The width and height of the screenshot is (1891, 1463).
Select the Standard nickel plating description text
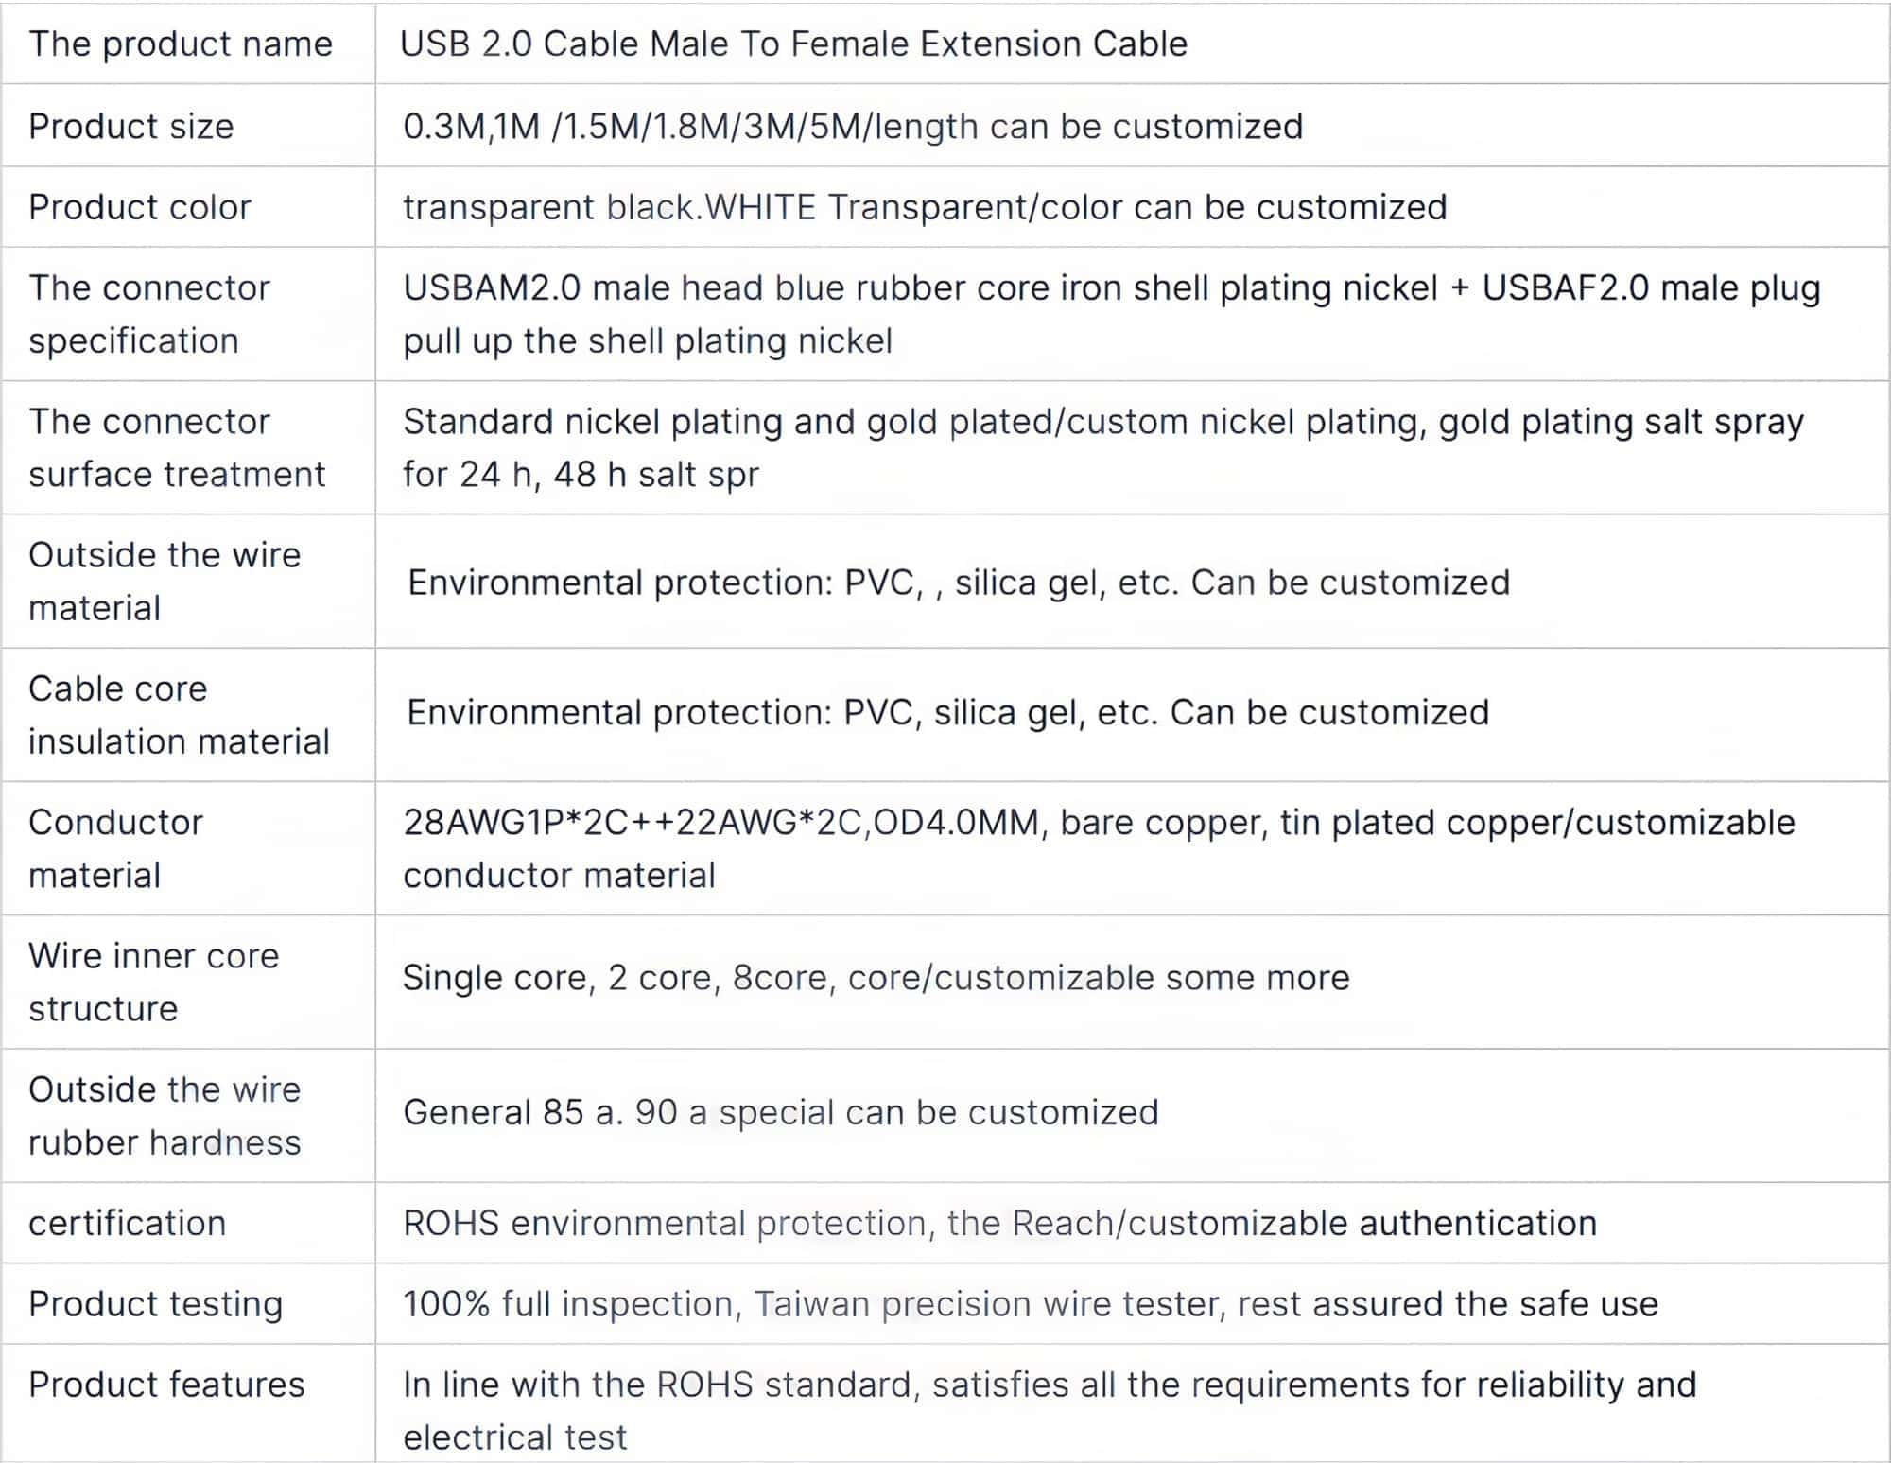coord(1102,447)
